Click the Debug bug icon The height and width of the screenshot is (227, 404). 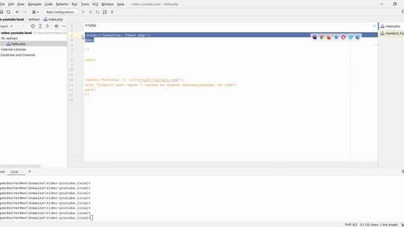[x=90, y=12]
